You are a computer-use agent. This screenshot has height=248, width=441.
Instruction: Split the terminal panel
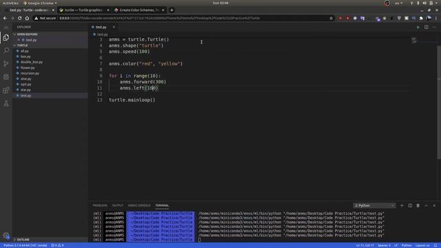[x=410, y=205]
